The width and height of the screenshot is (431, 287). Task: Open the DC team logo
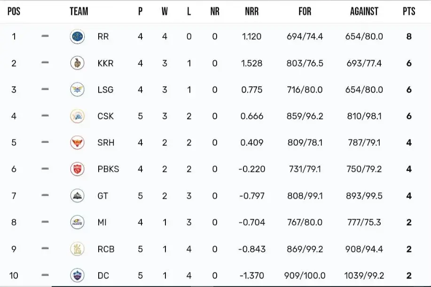click(x=77, y=275)
